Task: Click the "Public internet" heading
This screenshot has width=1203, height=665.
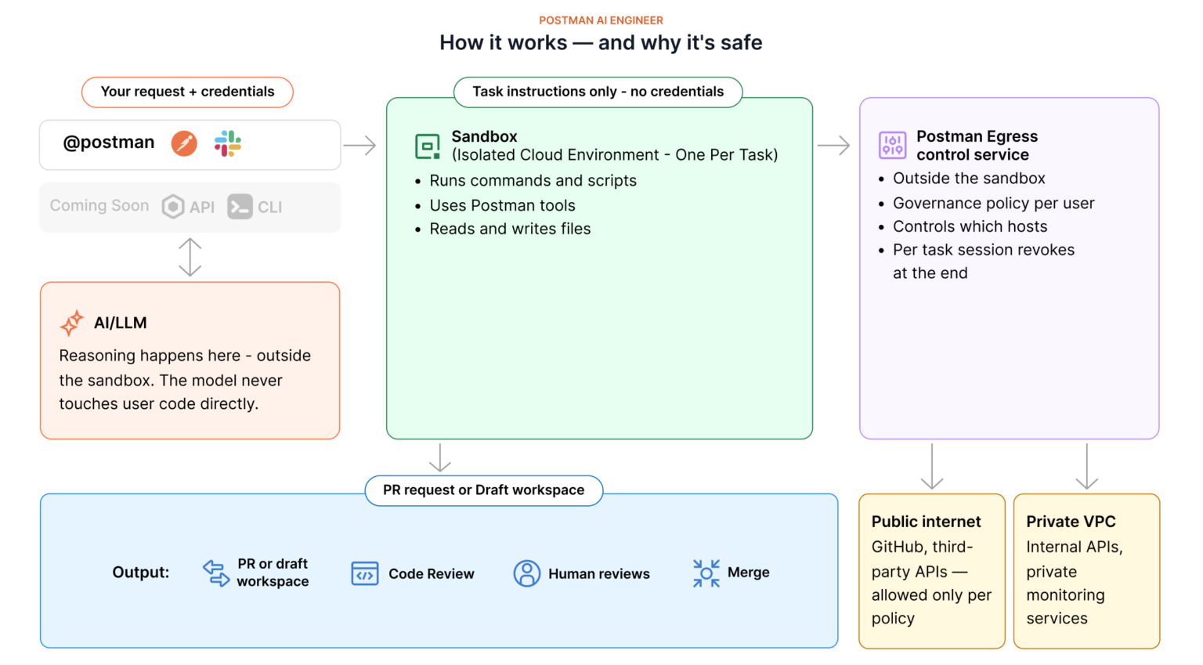Action: (x=927, y=522)
